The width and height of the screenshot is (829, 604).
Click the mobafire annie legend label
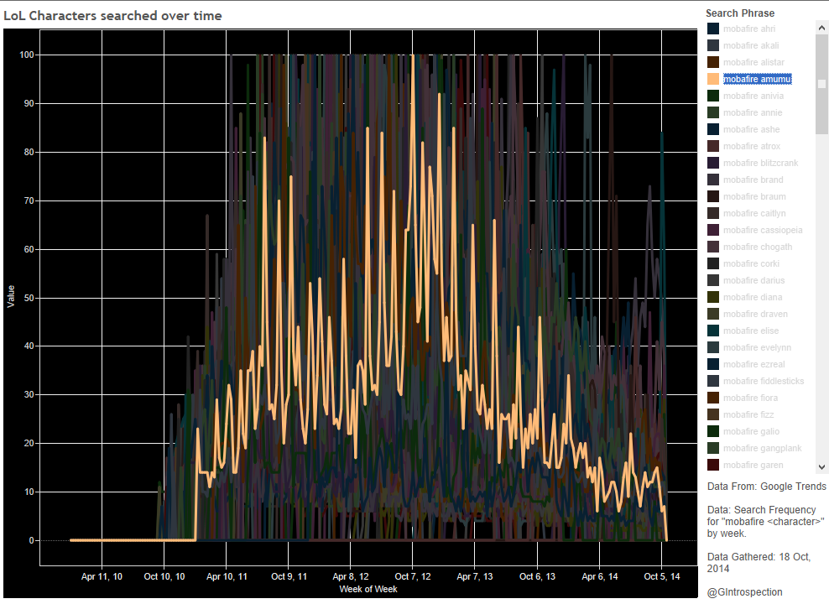(x=752, y=112)
